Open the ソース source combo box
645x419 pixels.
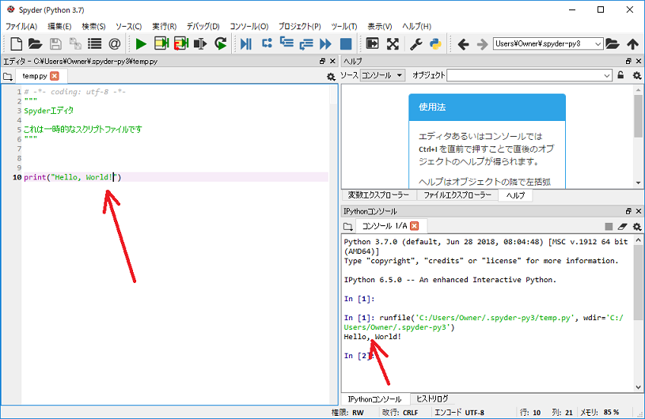pos(382,75)
